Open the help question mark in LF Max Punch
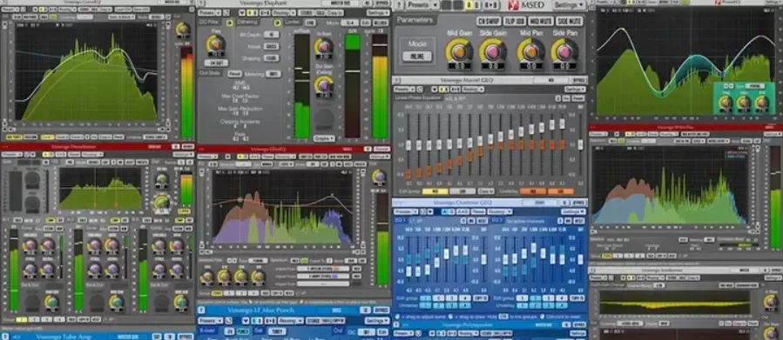Screen dimensions: 783x340 [201, 310]
